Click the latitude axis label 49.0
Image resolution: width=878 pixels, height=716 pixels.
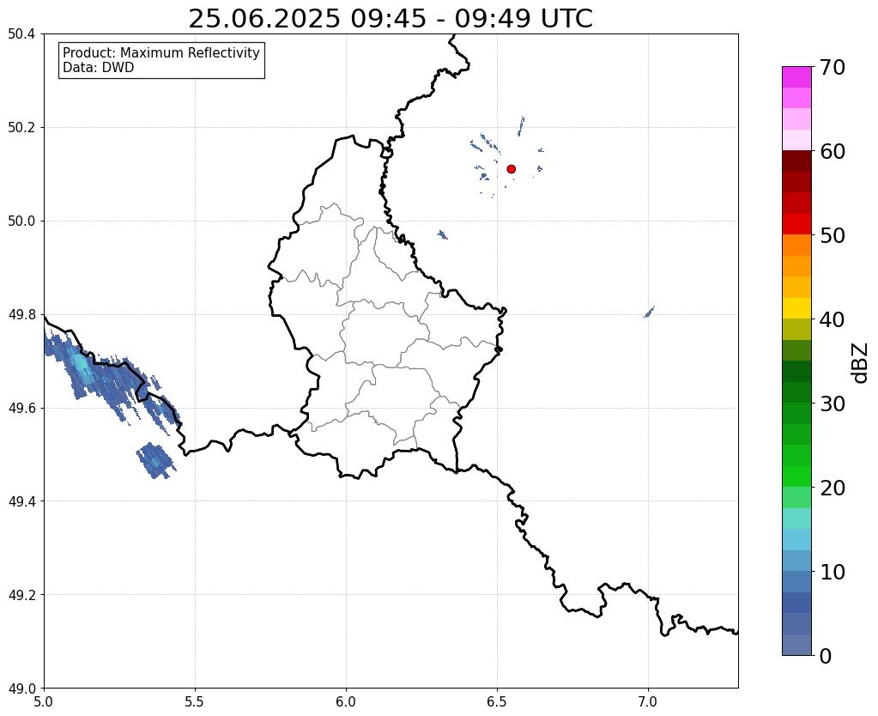point(21,689)
